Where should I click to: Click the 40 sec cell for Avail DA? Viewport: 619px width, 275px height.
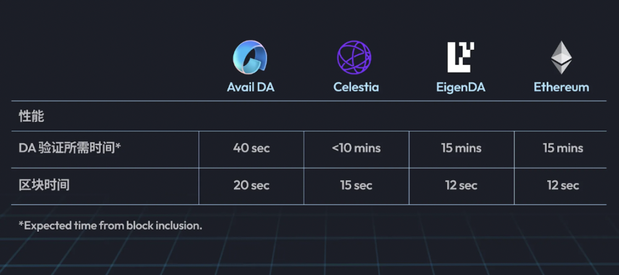(252, 149)
